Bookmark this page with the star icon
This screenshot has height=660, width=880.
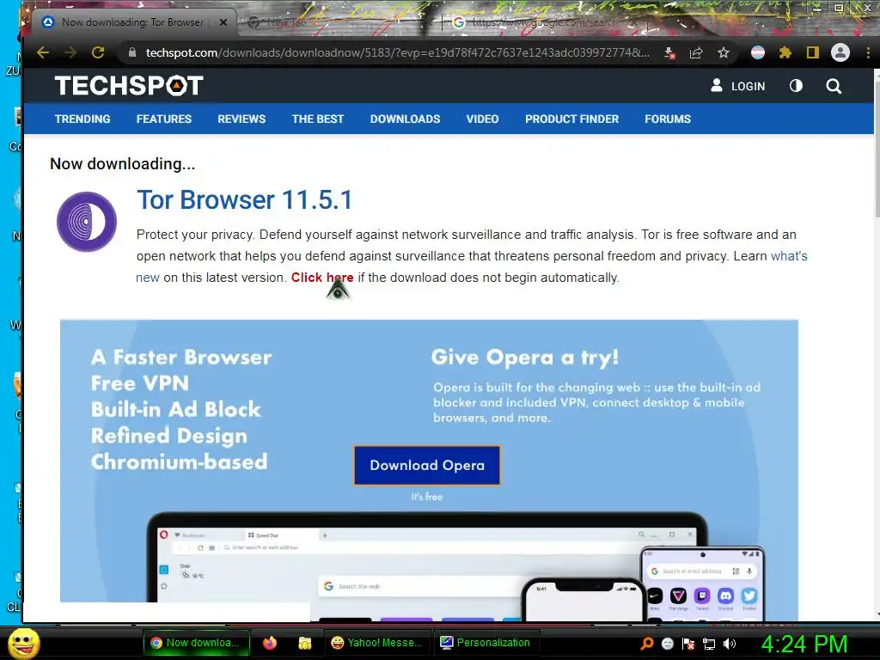pyautogui.click(x=724, y=52)
